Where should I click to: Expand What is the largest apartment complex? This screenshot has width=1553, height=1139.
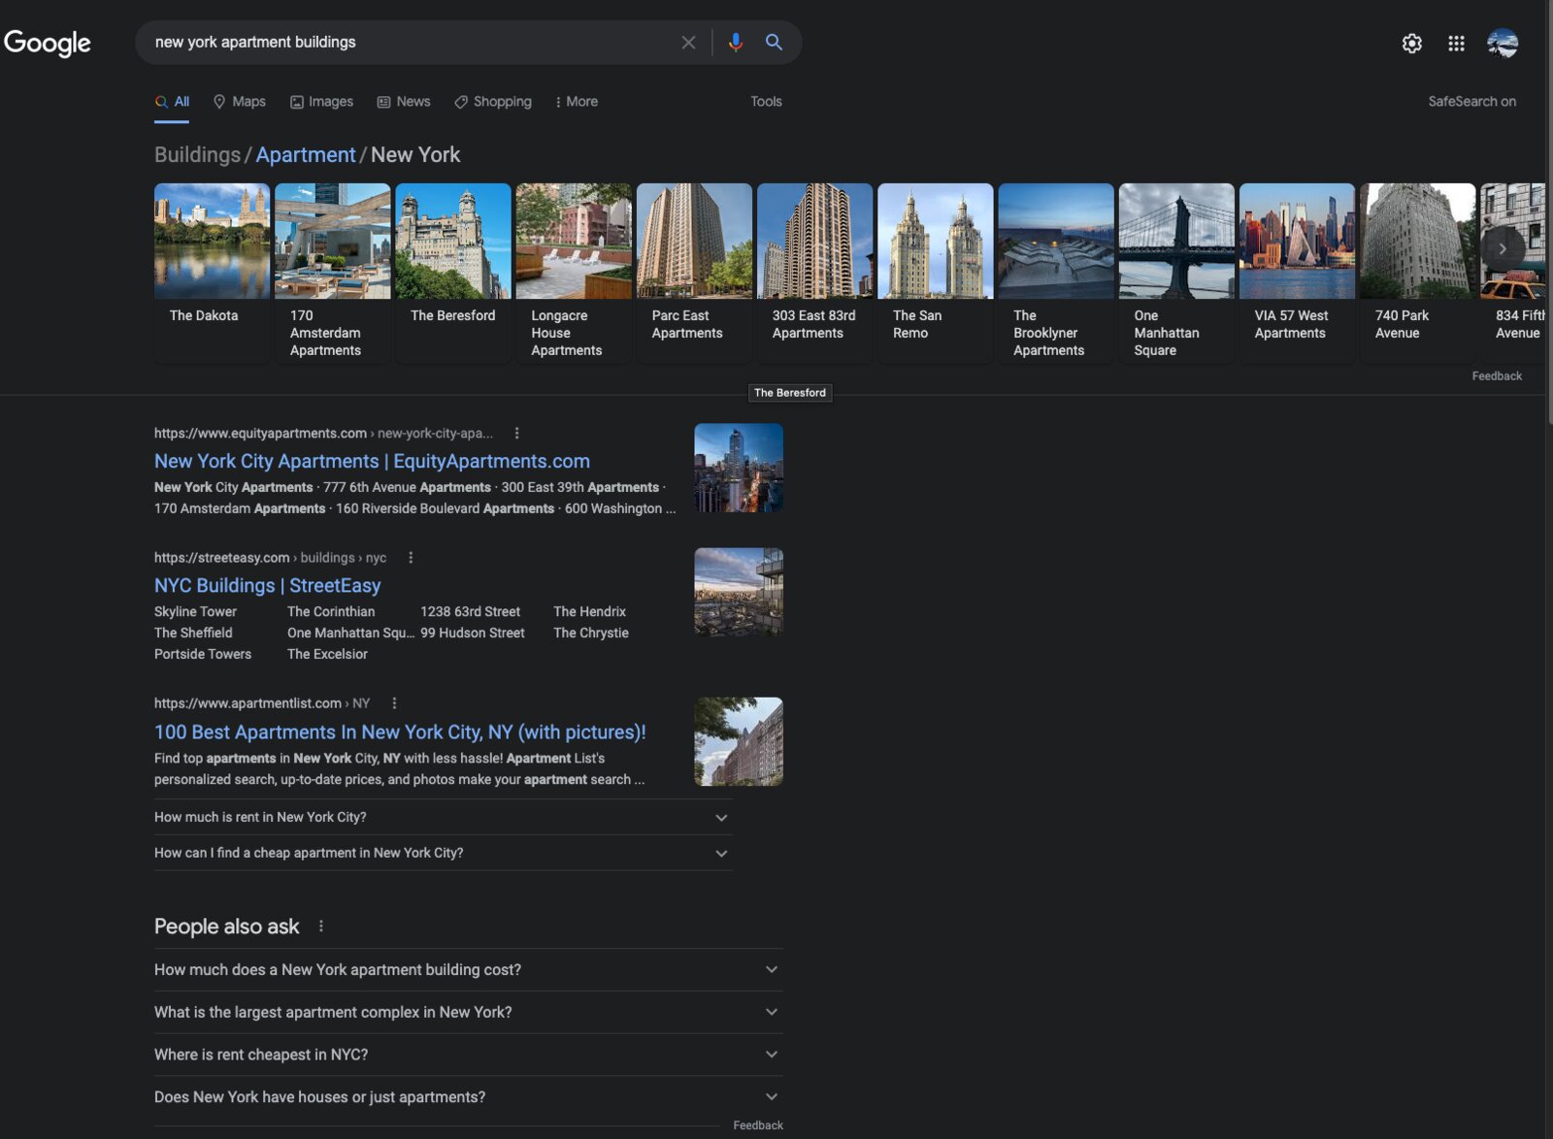click(468, 1013)
